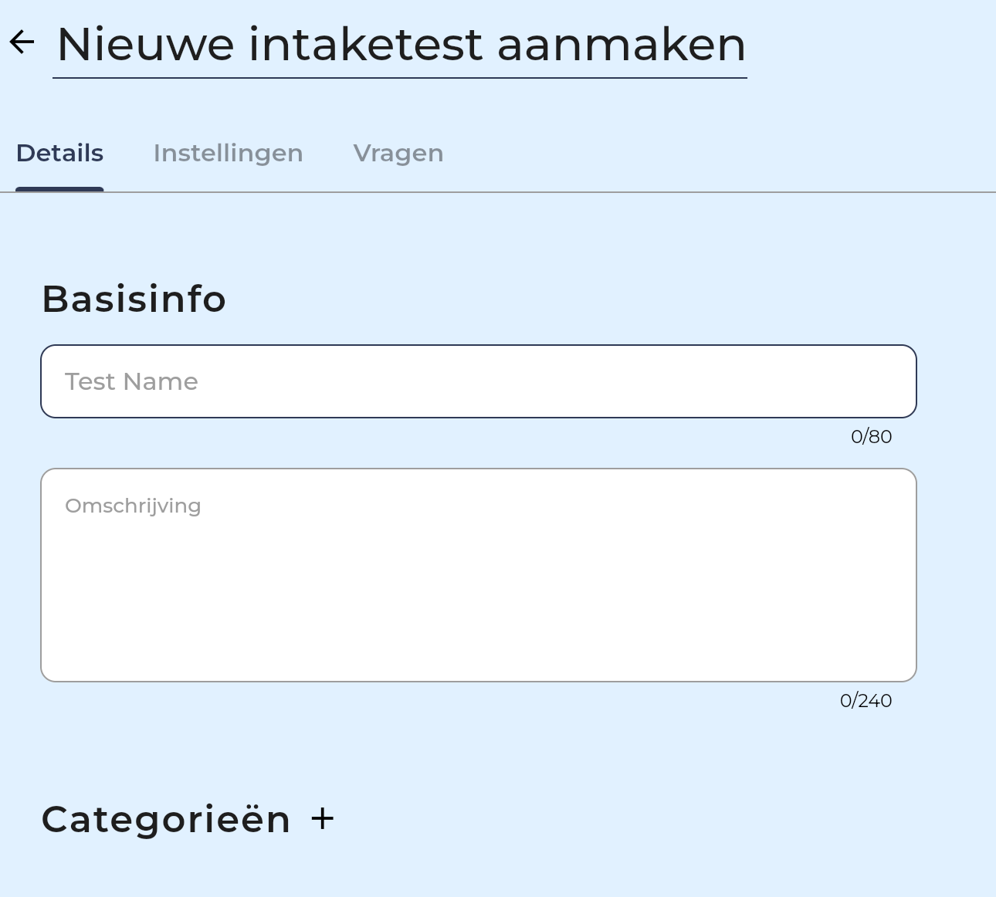
Task: Click the underline beneath the page title
Action: tap(400, 78)
